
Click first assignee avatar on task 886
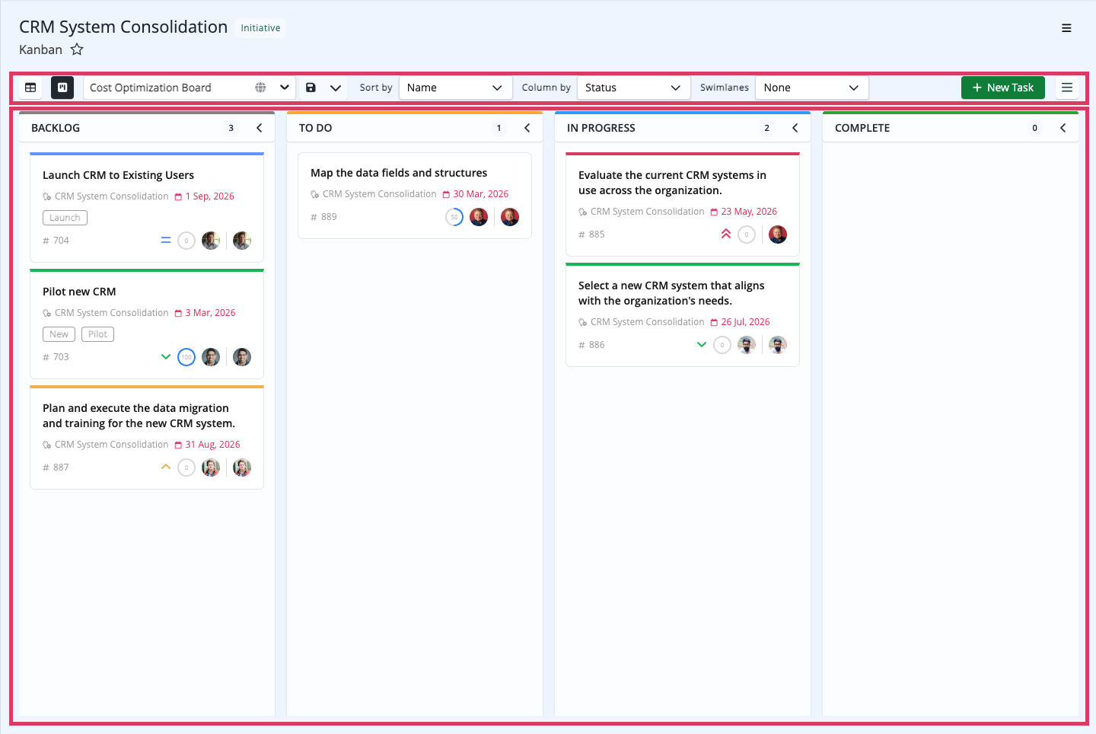pyautogui.click(x=747, y=345)
